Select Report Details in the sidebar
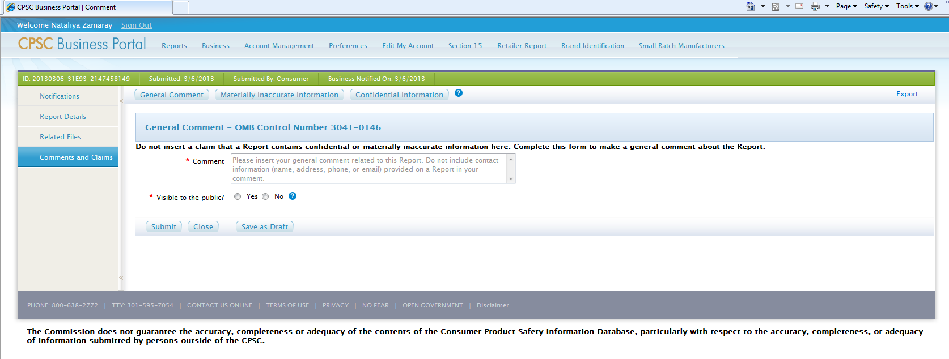 [x=67, y=117]
